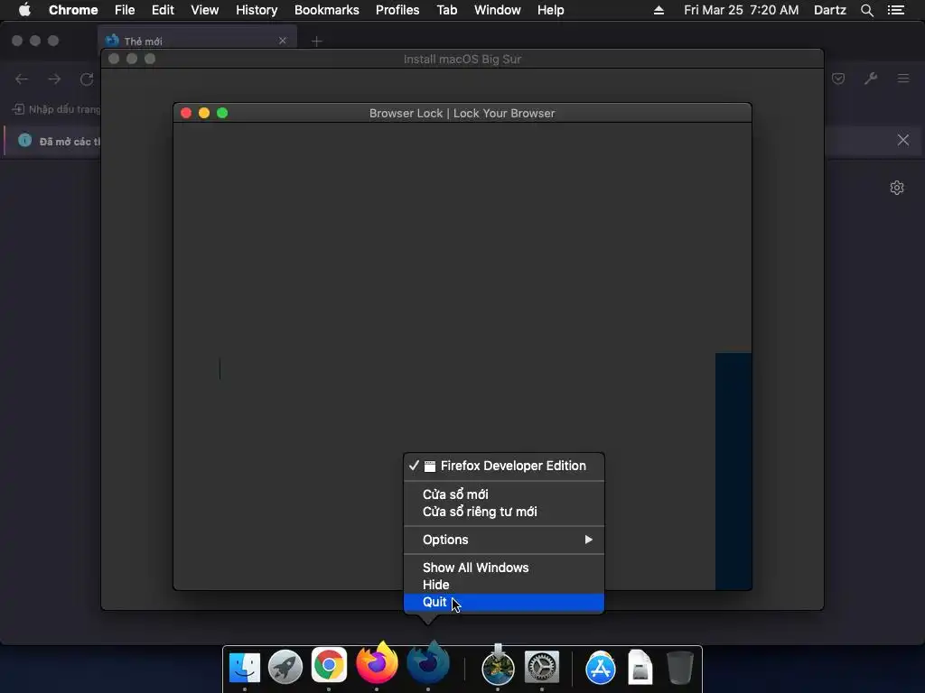Choose Hide in dock menu
This screenshot has height=693, width=925.
point(504,585)
